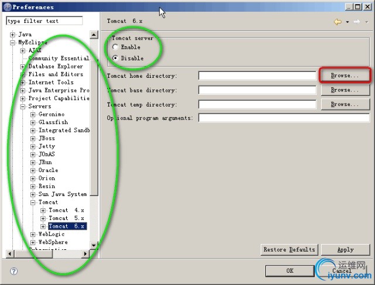This screenshot has height=285, width=375.
Task: Expand the Internet Tools node
Action: (23, 83)
